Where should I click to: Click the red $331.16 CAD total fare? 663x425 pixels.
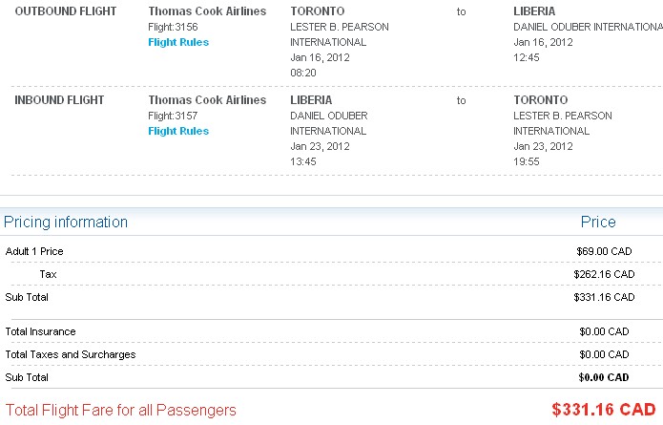pos(604,410)
